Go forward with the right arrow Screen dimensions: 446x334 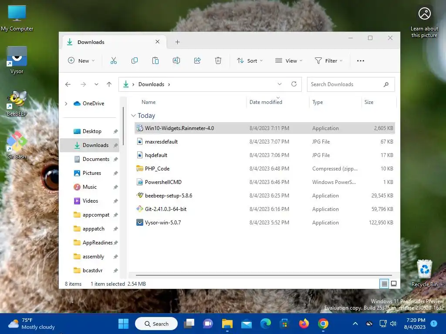[x=83, y=84]
